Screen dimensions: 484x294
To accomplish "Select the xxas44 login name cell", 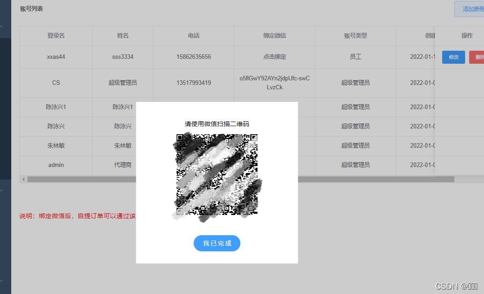I will [56, 57].
